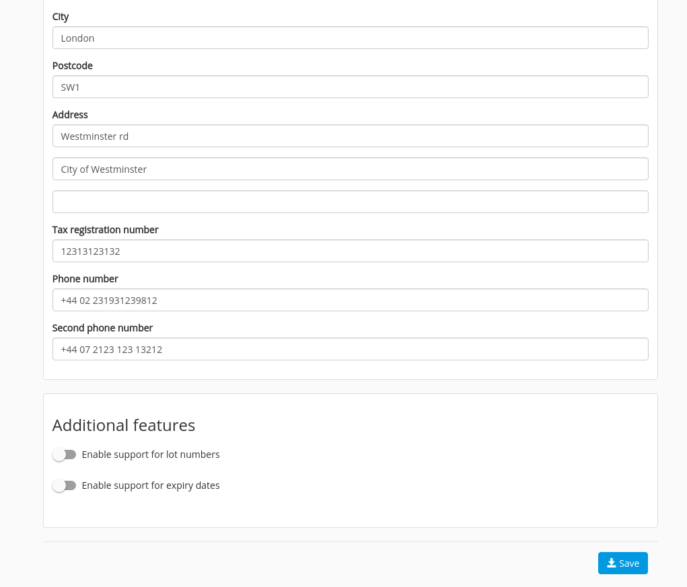687x587 pixels.
Task: Click the download icon on Save button
Action: [612, 563]
